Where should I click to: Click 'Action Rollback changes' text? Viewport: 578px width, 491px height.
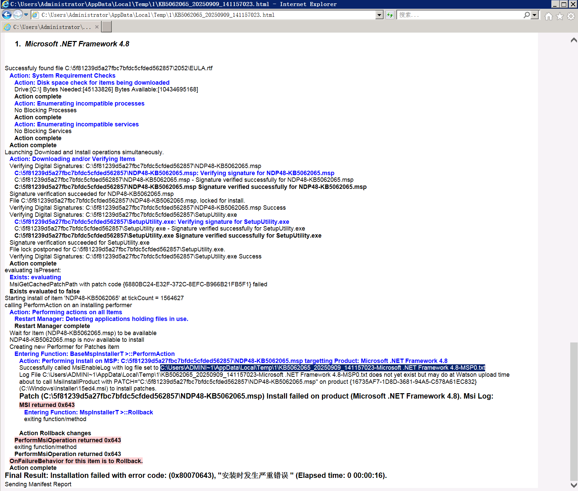click(x=55, y=433)
